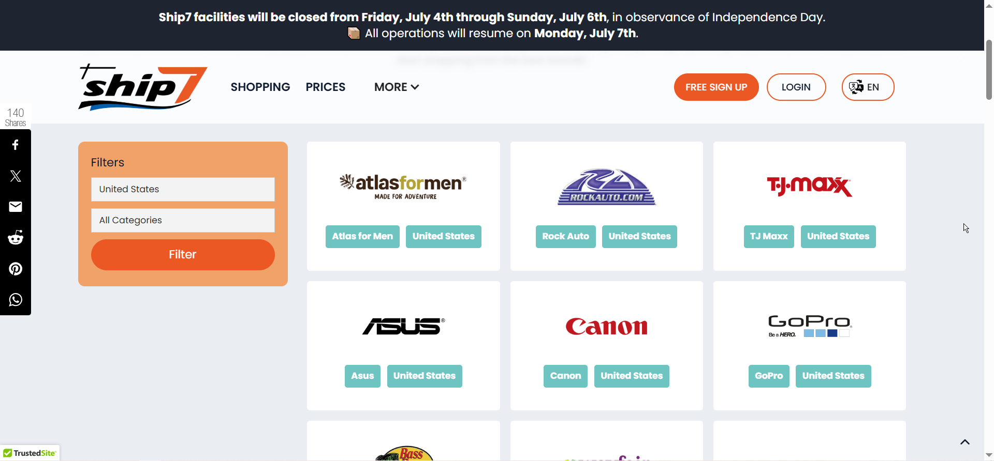Click the page vertical scrollbar thumb
994x461 pixels.
coord(989,70)
